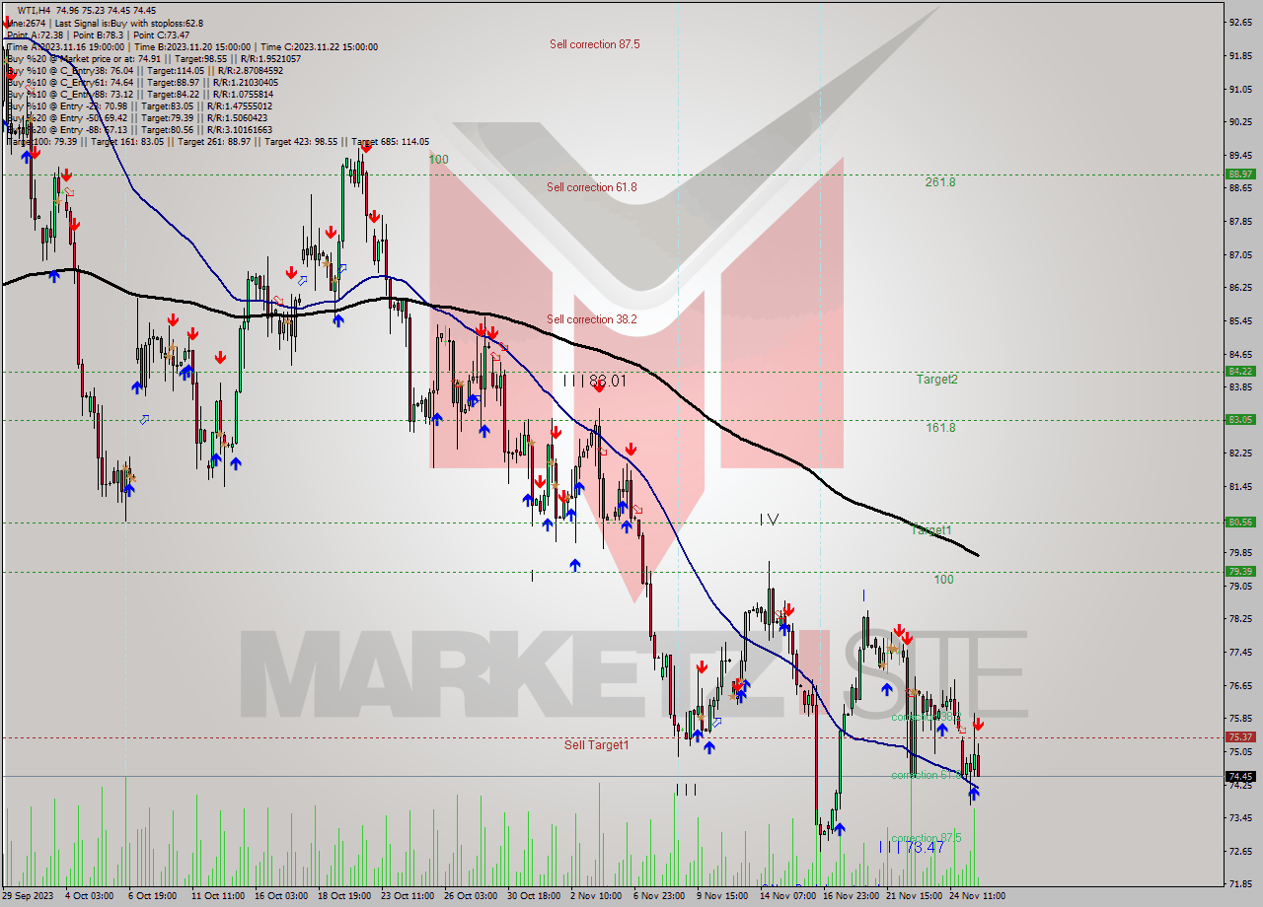1263x907 pixels.
Task: Click the current price 74.45 tag
Action: coord(1240,776)
